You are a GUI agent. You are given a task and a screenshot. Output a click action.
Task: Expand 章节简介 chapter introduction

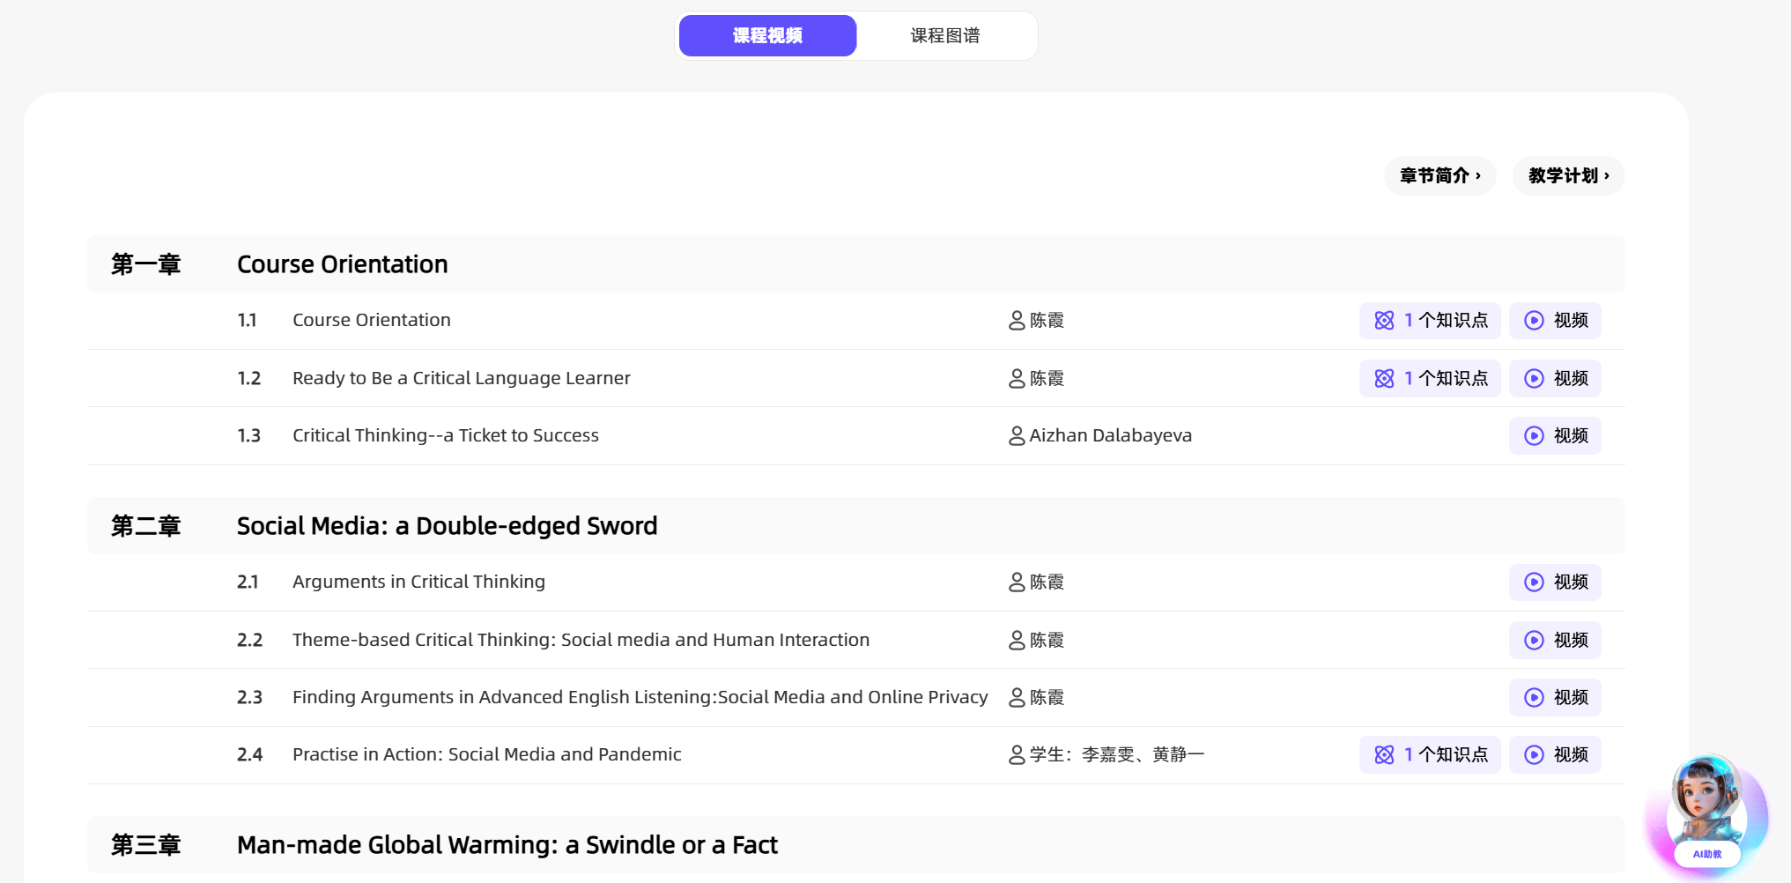click(x=1439, y=176)
